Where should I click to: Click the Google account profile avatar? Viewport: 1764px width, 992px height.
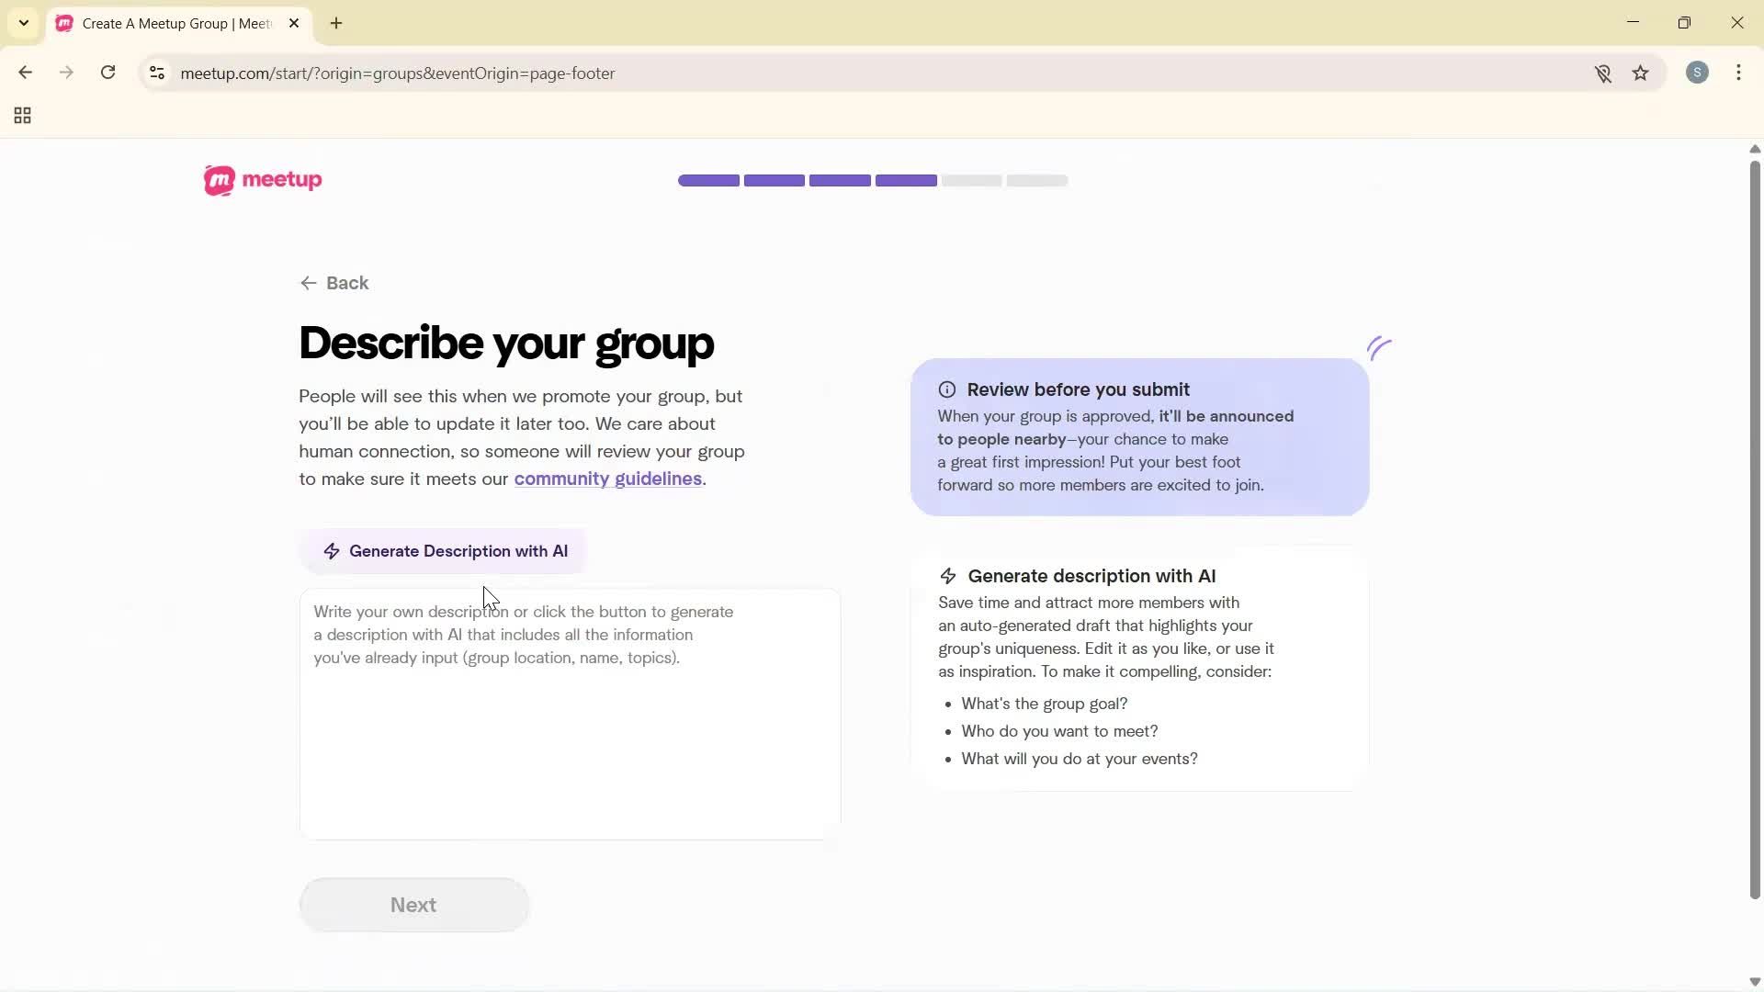coord(1698,73)
